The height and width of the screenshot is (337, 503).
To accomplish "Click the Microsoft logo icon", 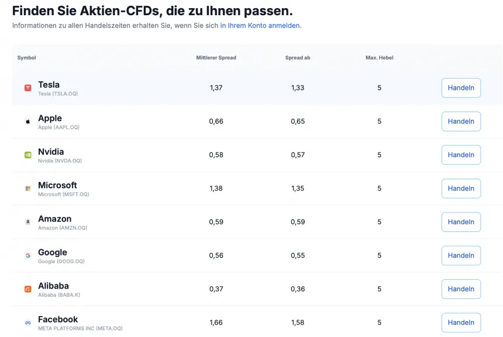I will coord(27,188).
